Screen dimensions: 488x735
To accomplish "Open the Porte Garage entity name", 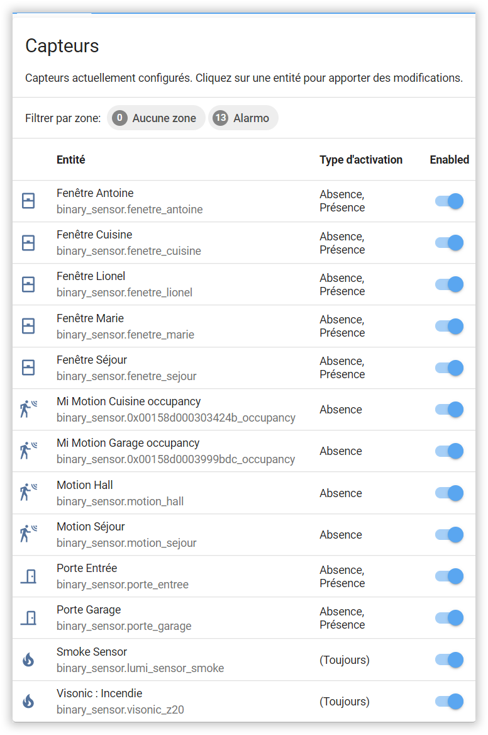I will tap(89, 610).
